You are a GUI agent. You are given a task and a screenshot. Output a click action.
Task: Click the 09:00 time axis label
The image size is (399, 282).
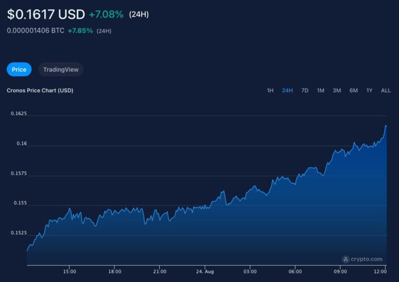click(340, 271)
